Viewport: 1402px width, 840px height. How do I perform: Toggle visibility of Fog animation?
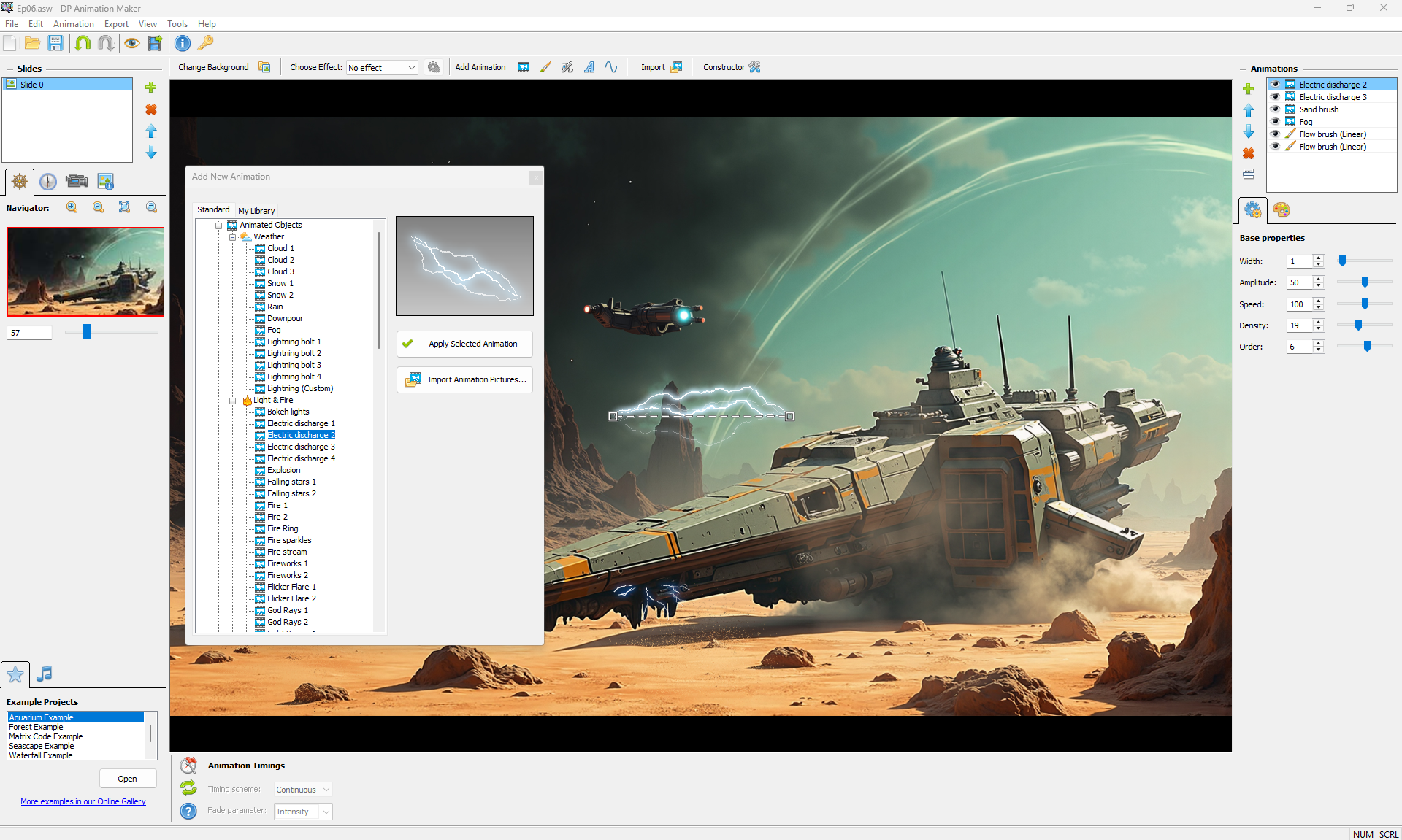click(x=1275, y=122)
